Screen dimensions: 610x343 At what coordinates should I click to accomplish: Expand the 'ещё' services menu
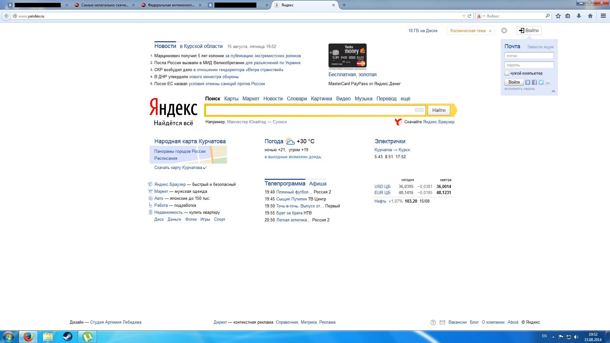405,99
